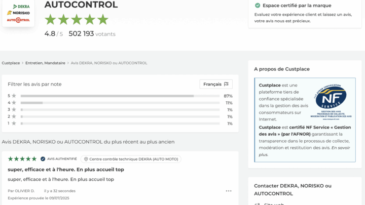Click the green certified checkmark icon
365x205 pixels.
258,5
